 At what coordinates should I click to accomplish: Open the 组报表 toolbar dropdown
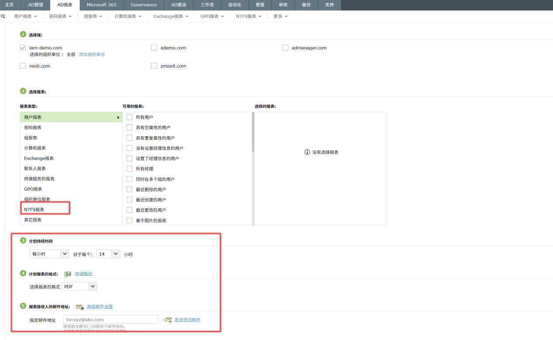pos(93,16)
